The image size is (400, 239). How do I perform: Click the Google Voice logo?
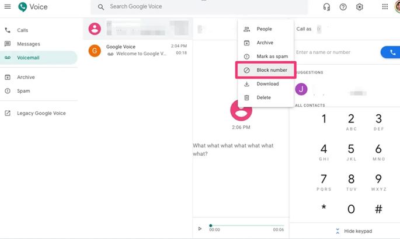(23, 7)
